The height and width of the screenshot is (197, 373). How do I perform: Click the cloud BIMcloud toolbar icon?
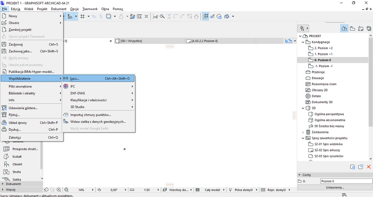pos(219,17)
